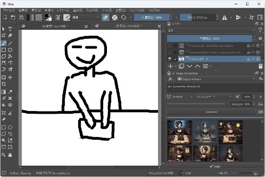
Task: Select the Rectangular Selection tool
Action: [4, 127]
